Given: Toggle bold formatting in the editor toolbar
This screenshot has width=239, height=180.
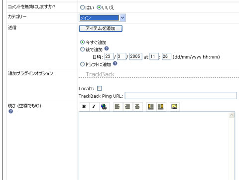Looking at the screenshot, I should pyautogui.click(x=84, y=107).
